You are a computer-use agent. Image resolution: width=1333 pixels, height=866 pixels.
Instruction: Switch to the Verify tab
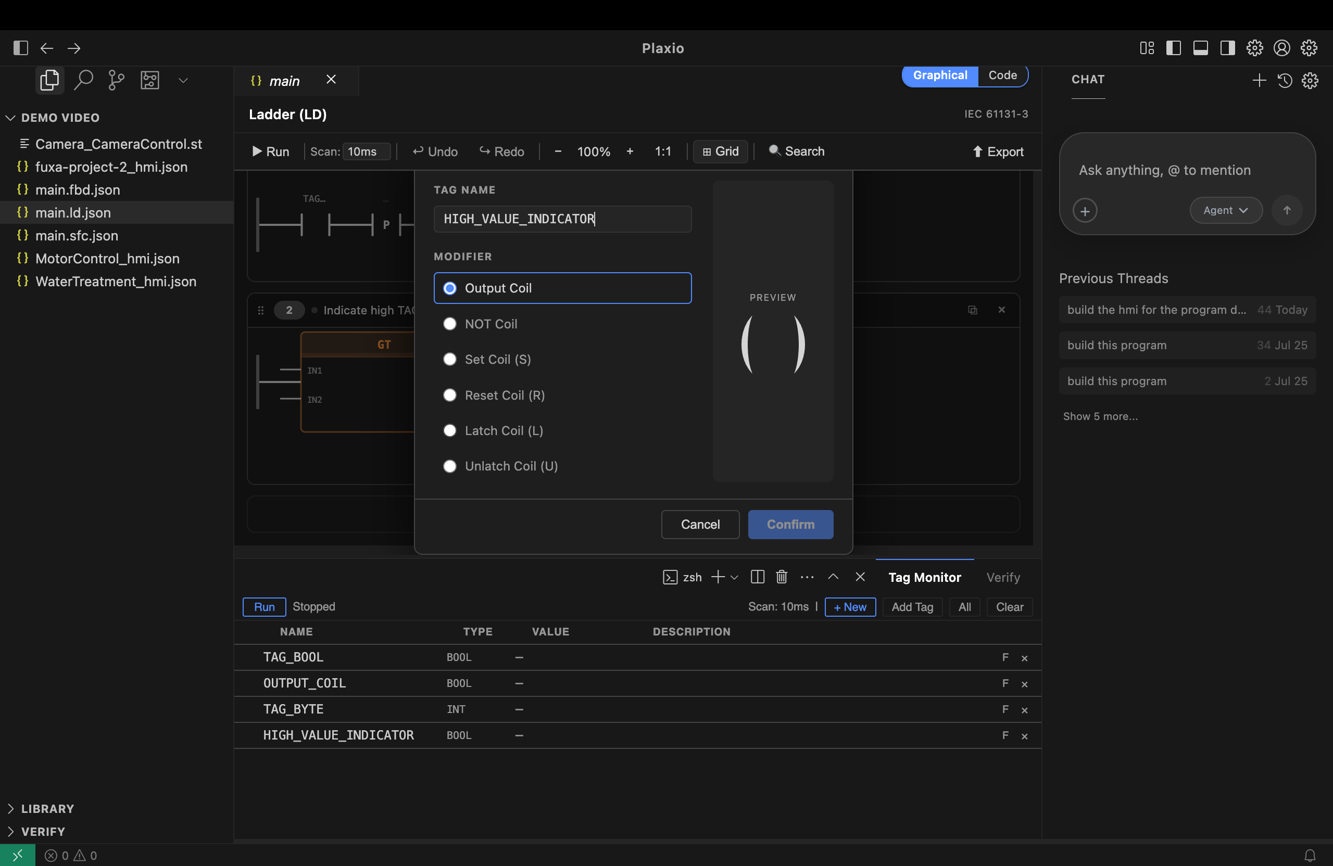click(1003, 577)
